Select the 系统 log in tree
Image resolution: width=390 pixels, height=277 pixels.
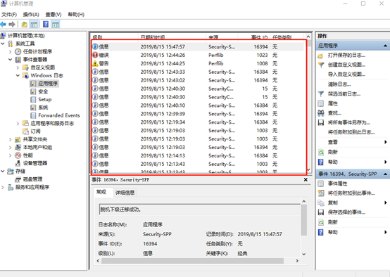click(43, 108)
